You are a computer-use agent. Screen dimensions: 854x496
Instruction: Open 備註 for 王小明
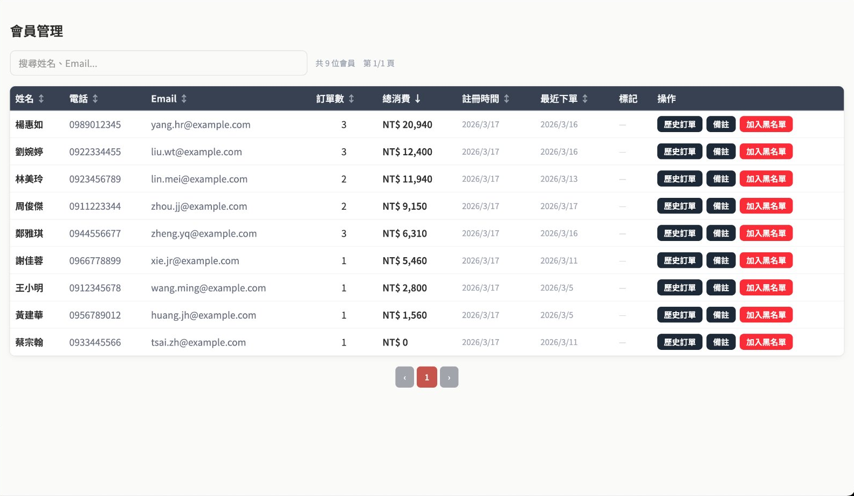click(721, 288)
